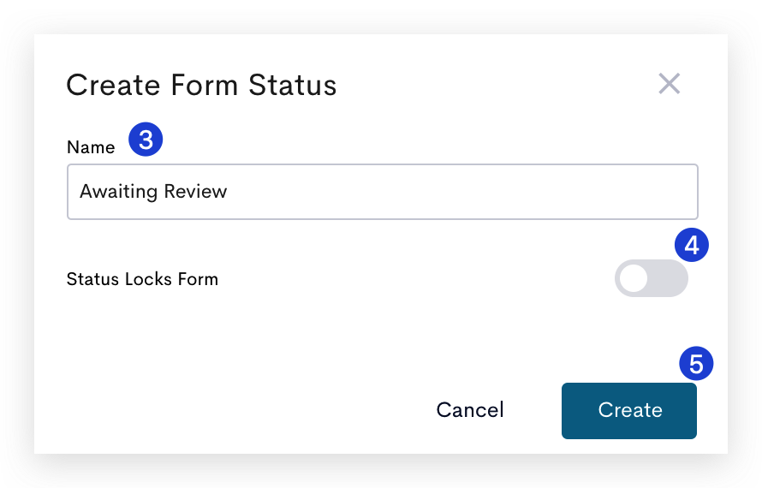762x488 pixels.
Task: Click the Awaiting Review text in field
Action: pos(153,192)
